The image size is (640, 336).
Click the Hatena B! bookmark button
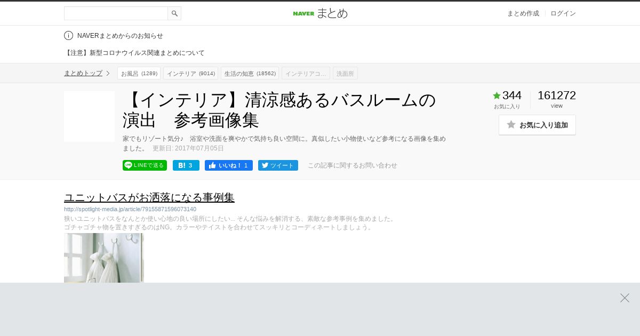pyautogui.click(x=186, y=165)
